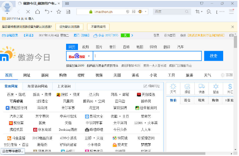This screenshot has width=239, height=156.
Task: Click the 设为首页 link
Action: [170, 35]
